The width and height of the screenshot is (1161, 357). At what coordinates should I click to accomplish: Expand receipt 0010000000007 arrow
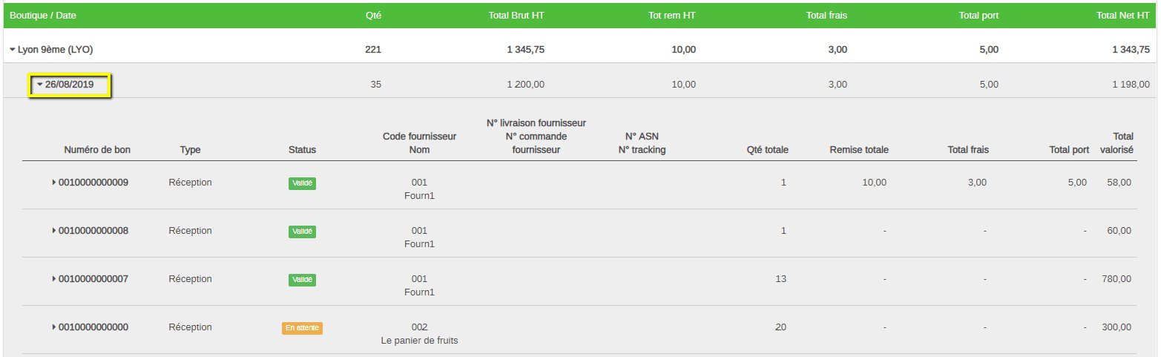click(54, 279)
